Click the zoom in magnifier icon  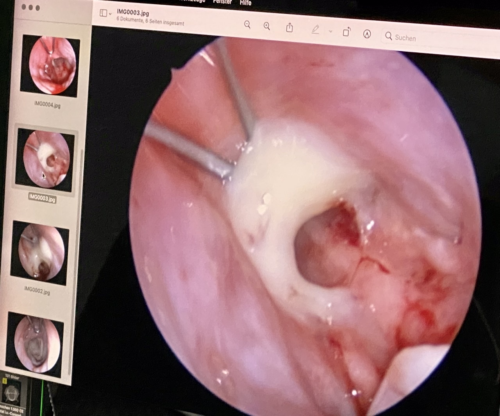tap(267, 26)
